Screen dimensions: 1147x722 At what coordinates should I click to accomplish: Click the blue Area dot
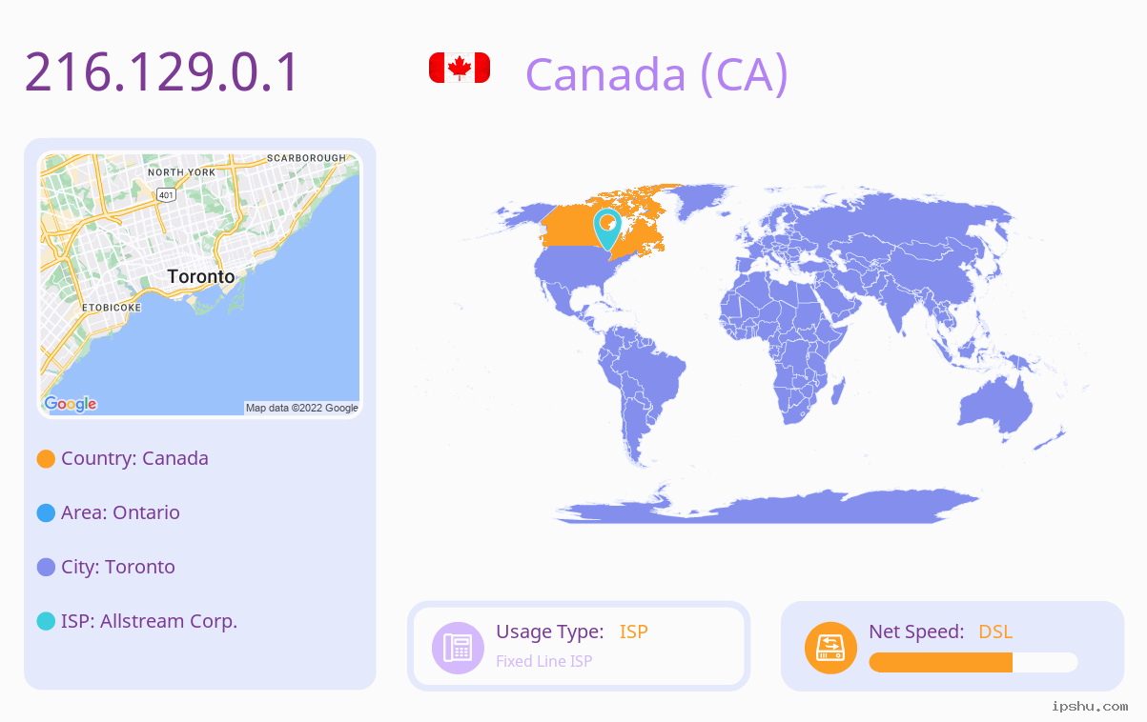point(46,513)
